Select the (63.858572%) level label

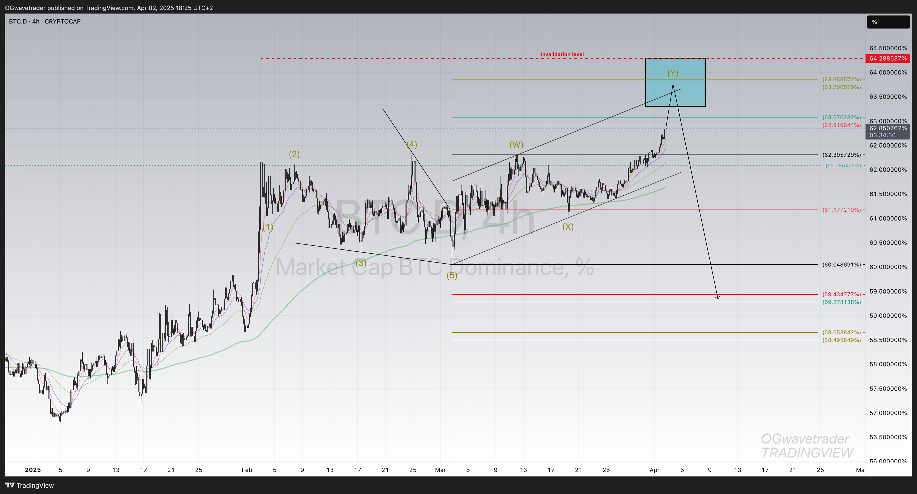pos(842,79)
